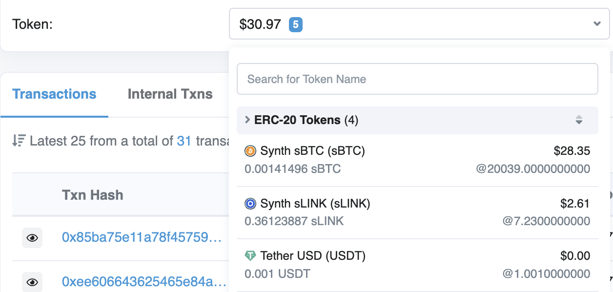Open transaction 0xee606643625465e84a

pos(141,282)
